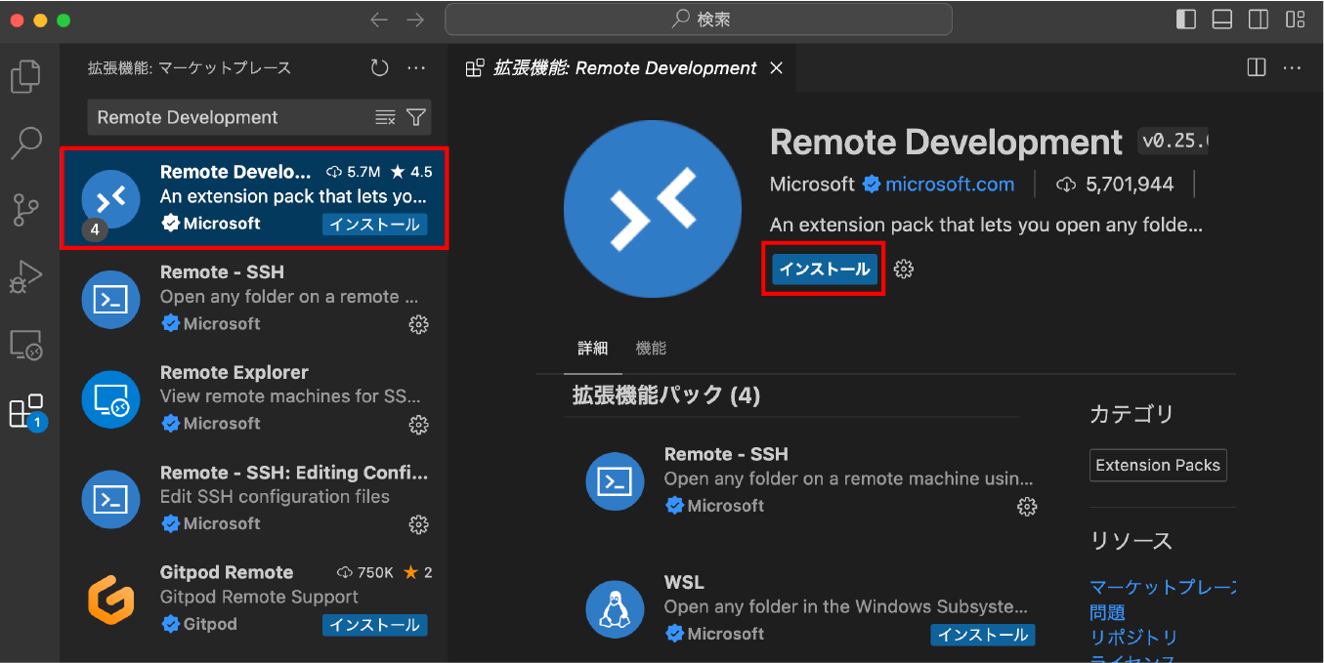Open customize layout icon
1324x663 pixels.
(x=1296, y=19)
